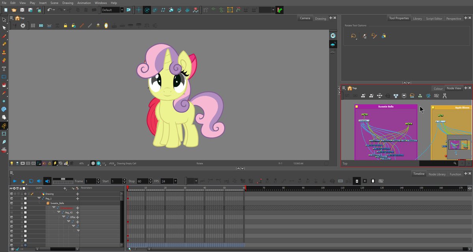Collapse the Offse layer tree
This screenshot has height=252, width=473.
(63, 217)
